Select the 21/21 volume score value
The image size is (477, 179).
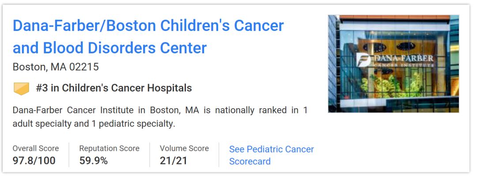[x=174, y=161]
